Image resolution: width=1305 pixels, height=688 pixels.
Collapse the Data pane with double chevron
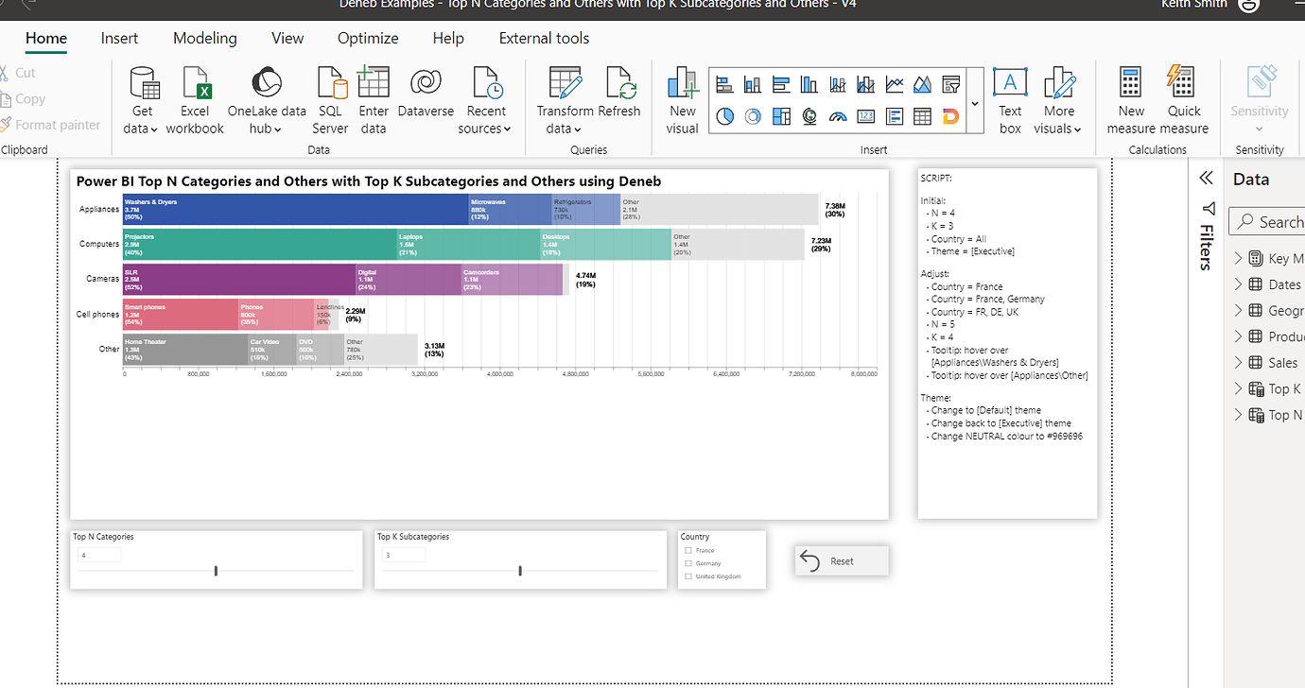[1206, 179]
